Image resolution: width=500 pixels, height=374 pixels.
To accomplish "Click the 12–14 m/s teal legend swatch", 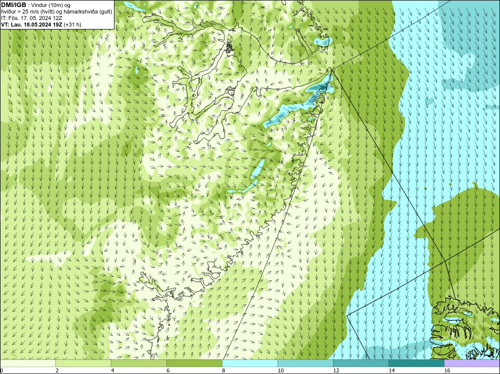I will click(360, 363).
